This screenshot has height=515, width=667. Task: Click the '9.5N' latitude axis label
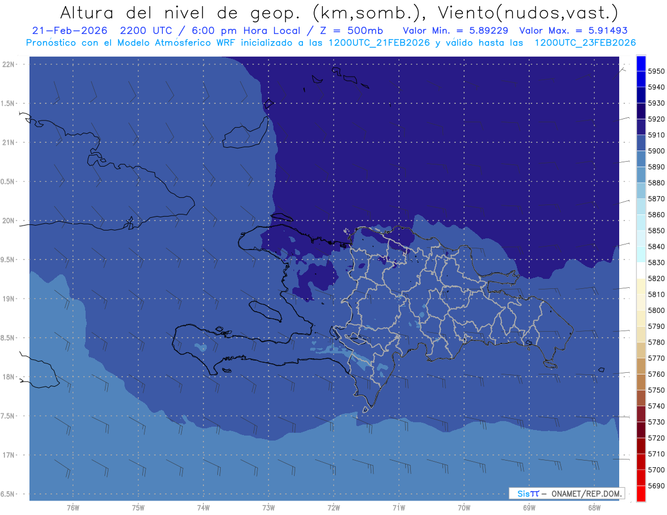[8, 259]
